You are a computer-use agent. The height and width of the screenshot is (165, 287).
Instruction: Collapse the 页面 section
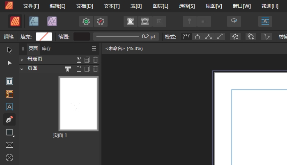click(x=22, y=69)
